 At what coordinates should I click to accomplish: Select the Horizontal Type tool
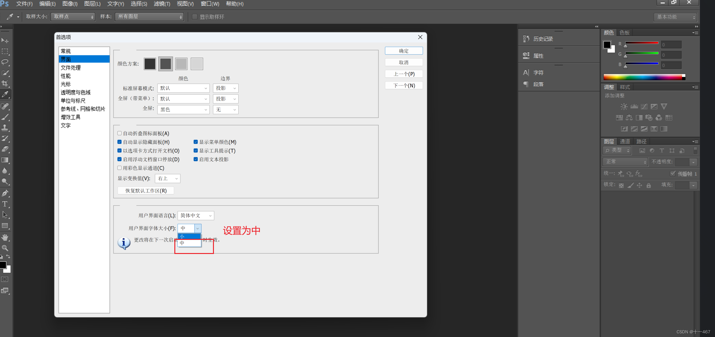point(5,204)
